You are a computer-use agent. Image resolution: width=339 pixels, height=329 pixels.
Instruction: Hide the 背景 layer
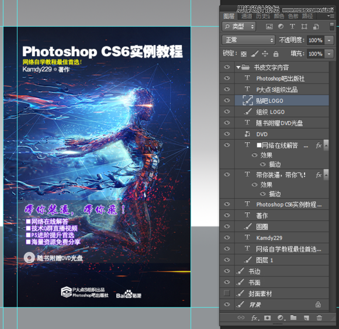coord(227,304)
